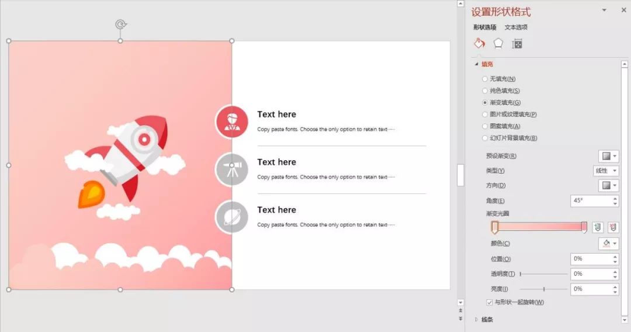Click the 透明度(T) slider track
Viewport: 631px width, 332px height.
coord(544,274)
